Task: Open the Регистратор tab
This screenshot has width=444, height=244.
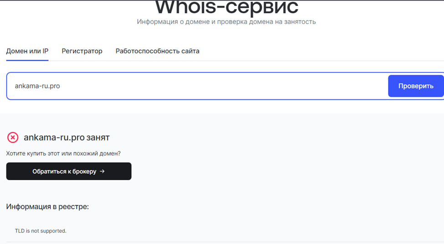Action: (x=82, y=51)
